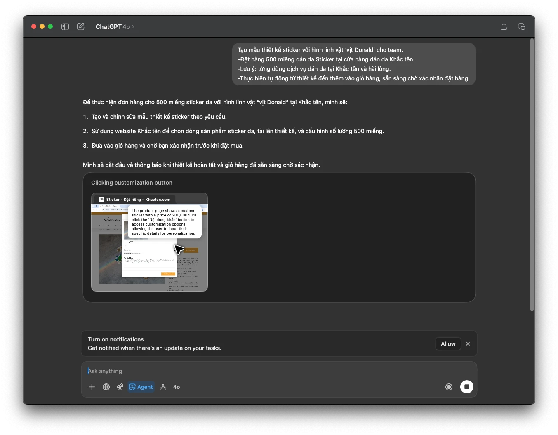Click the line 'Mình sẽ bắt đầu và thông báo'
The height and width of the screenshot is (435, 558).
pyautogui.click(x=201, y=165)
